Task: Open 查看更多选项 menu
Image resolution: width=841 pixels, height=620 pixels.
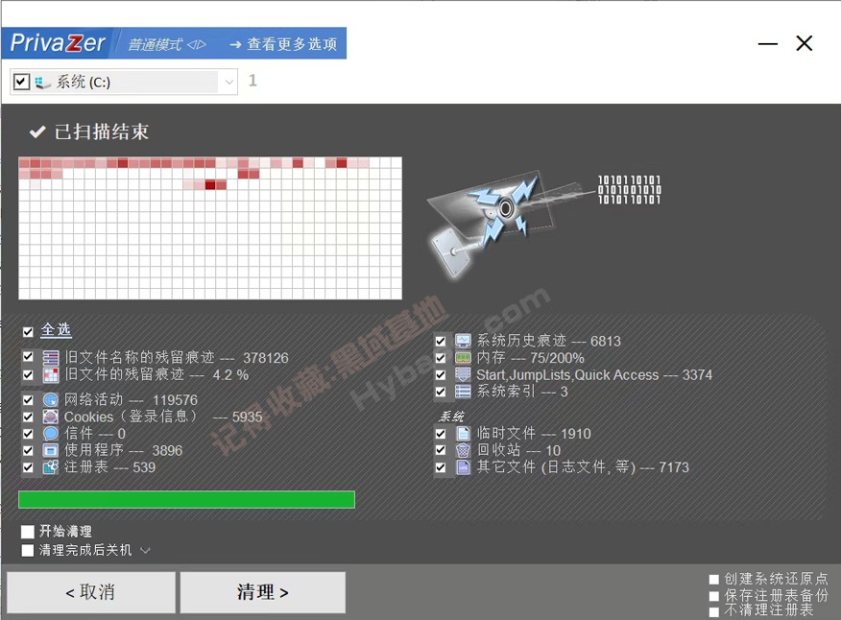Action: tap(283, 44)
